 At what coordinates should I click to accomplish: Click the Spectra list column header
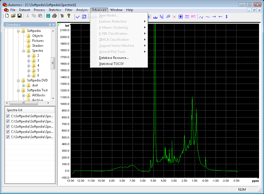tap(30, 110)
